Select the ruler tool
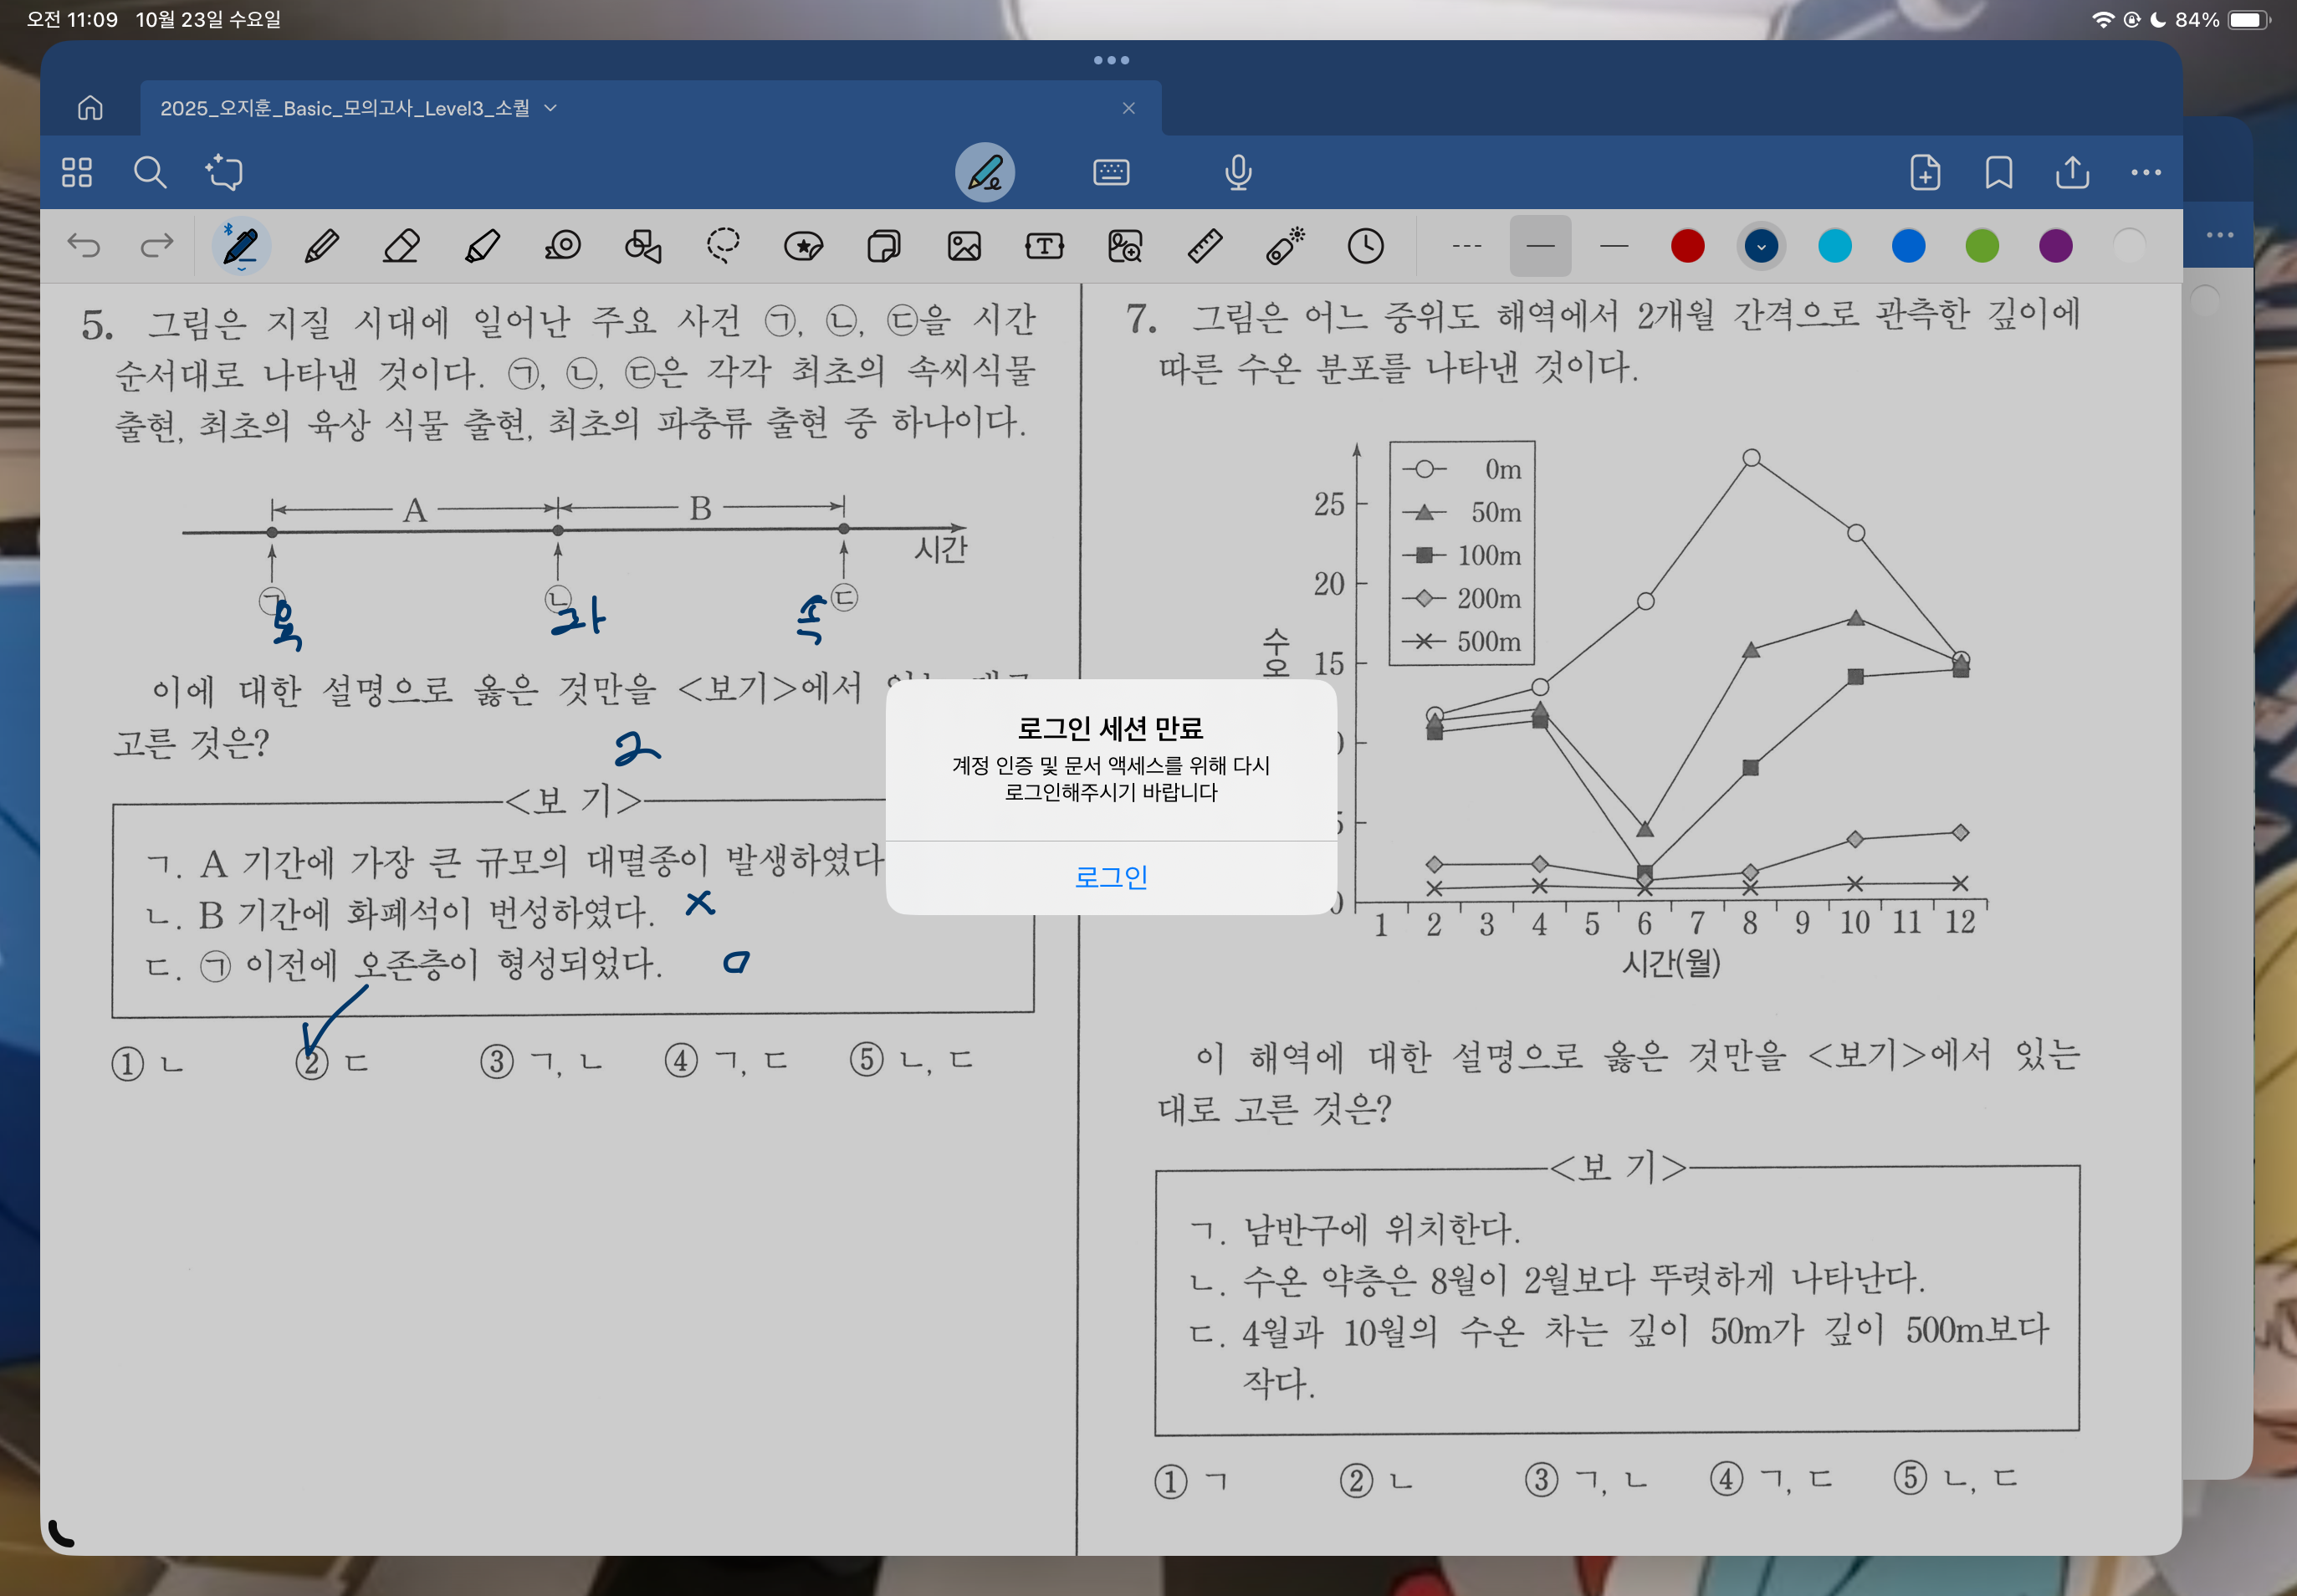The width and height of the screenshot is (2297, 1596). coord(1204,246)
